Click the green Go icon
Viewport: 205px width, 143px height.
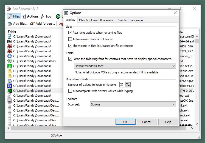pyautogui.click(x=58, y=16)
